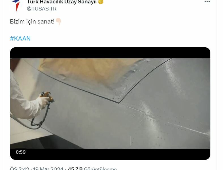Open the ÖS 2:42 tweet timestamp
This screenshot has width=223, height=170.
pyautogui.click(x=20, y=169)
